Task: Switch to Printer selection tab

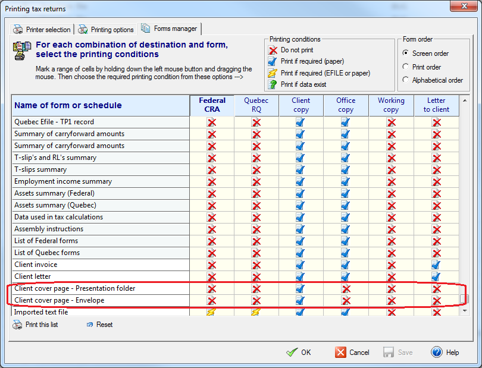Action: pos(43,29)
